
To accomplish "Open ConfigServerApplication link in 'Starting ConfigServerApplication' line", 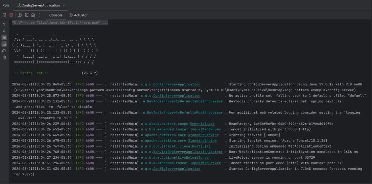I will coord(177,84).
